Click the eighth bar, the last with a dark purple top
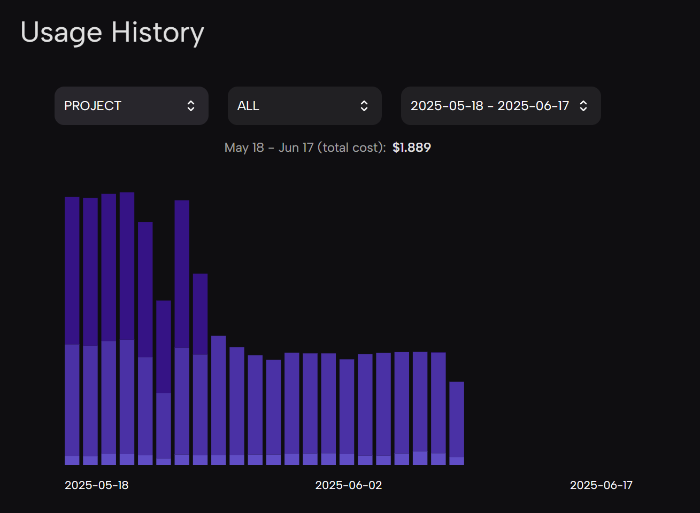This screenshot has height=513, width=700. (201, 369)
